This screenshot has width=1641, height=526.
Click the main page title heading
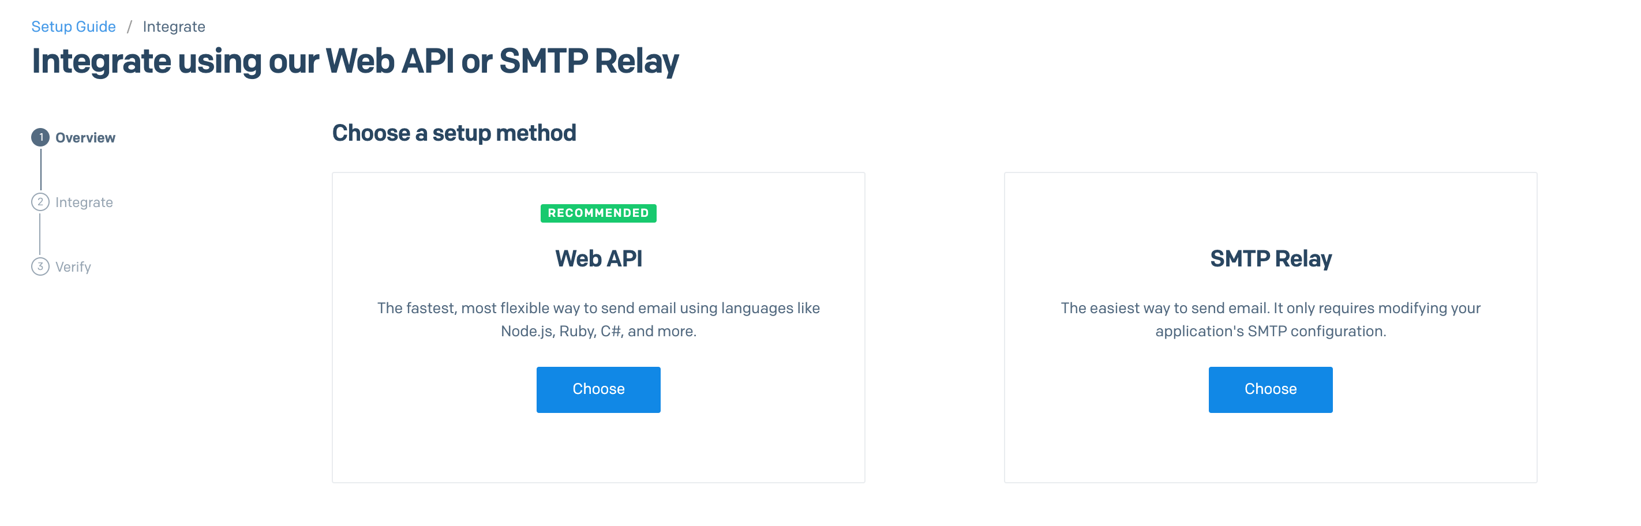pyautogui.click(x=355, y=61)
